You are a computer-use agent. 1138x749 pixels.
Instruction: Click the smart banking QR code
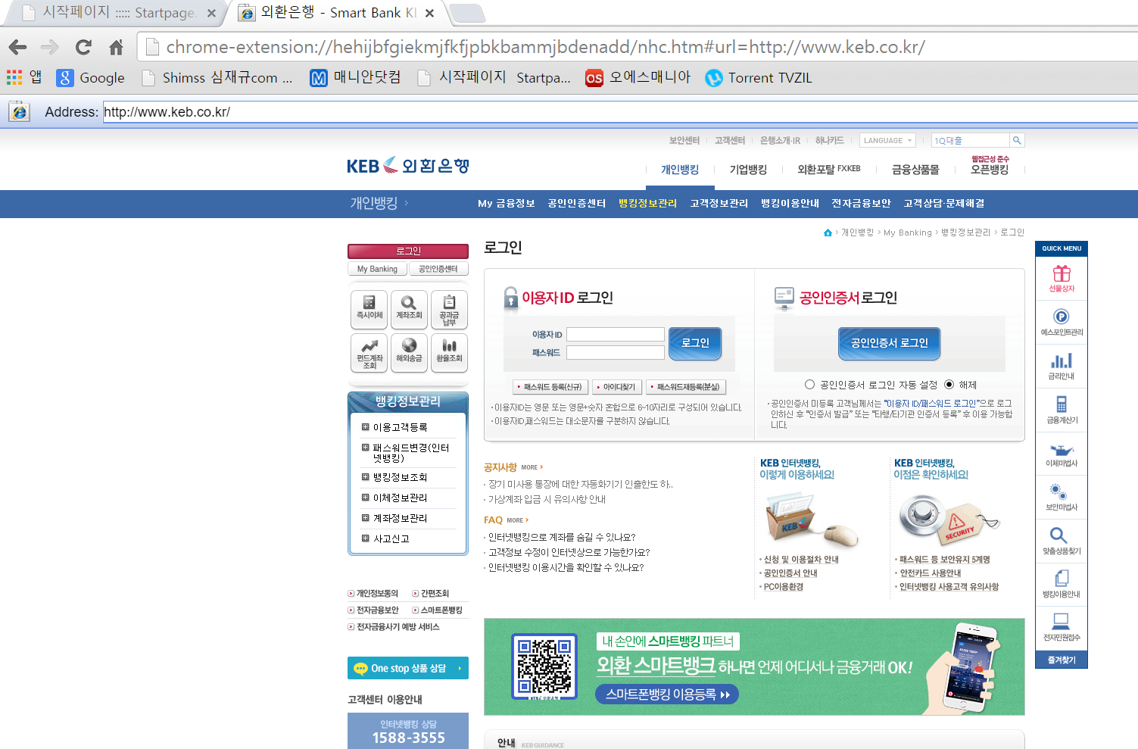pos(544,666)
